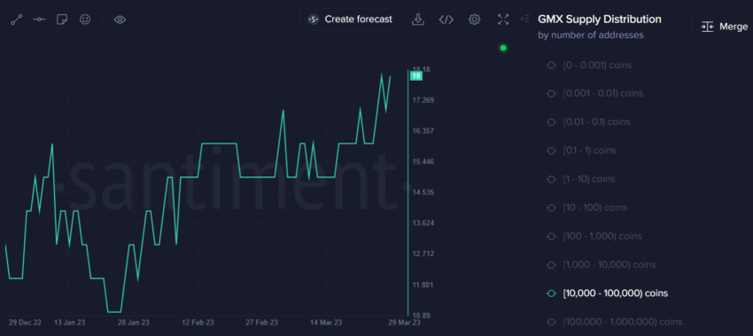Open chart settings gear

tap(475, 20)
